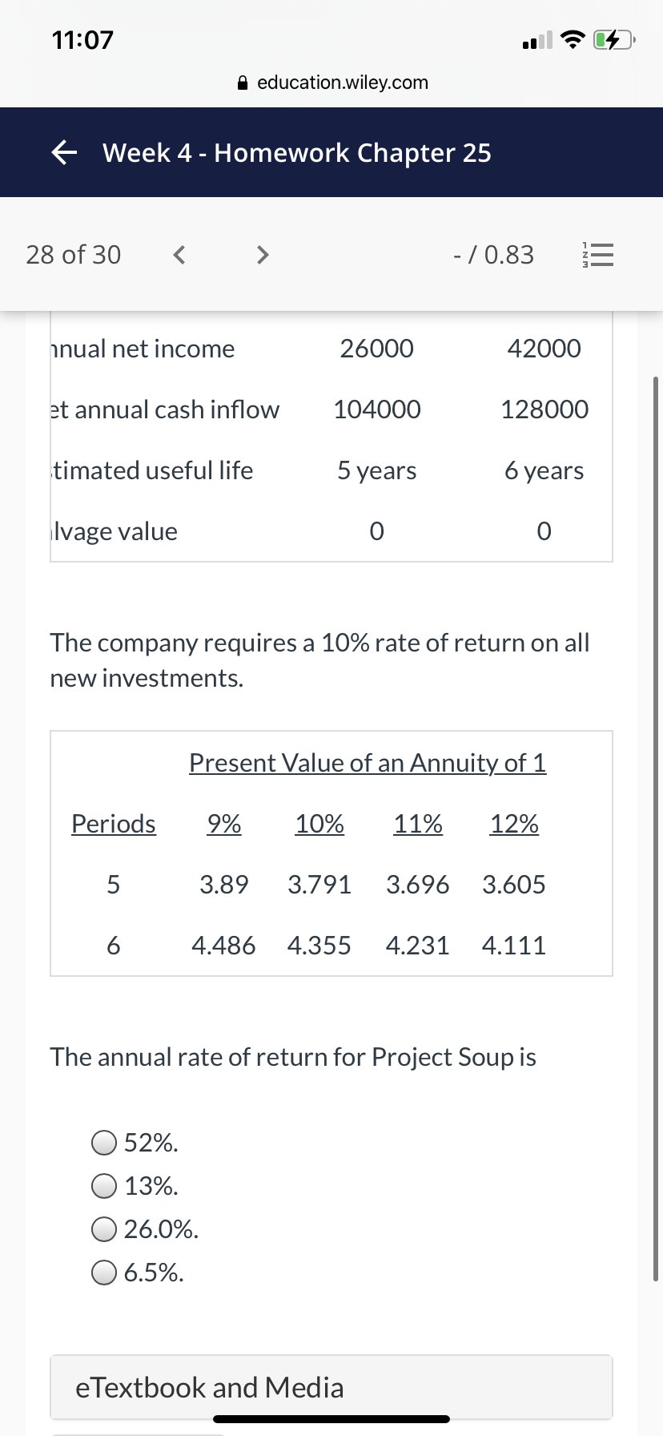The image size is (663, 1436).
Task: Go to next question chevron
Action: [262, 255]
